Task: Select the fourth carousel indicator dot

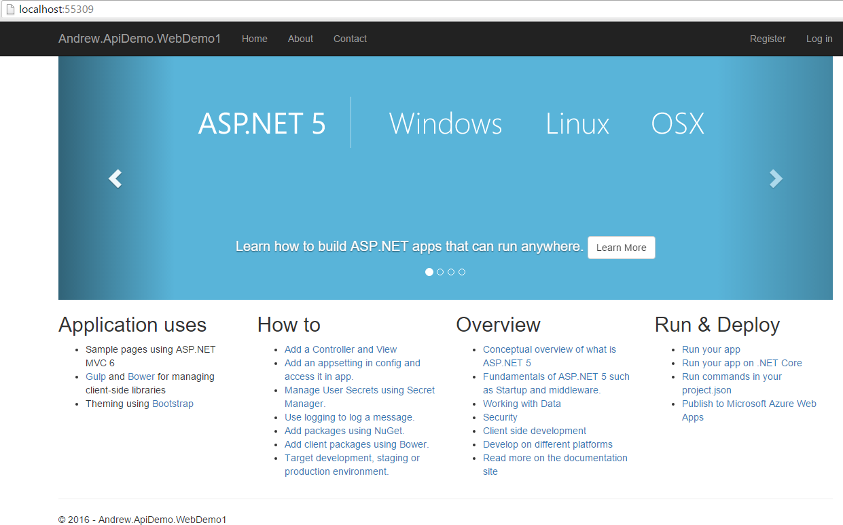Action: [462, 272]
